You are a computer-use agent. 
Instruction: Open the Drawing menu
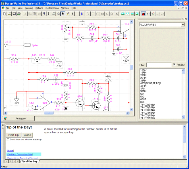click(x=29, y=8)
